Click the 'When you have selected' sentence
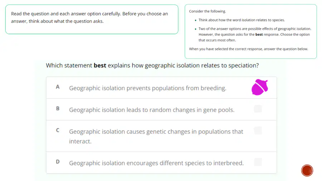The height and width of the screenshot is (181, 322). [x=249, y=49]
